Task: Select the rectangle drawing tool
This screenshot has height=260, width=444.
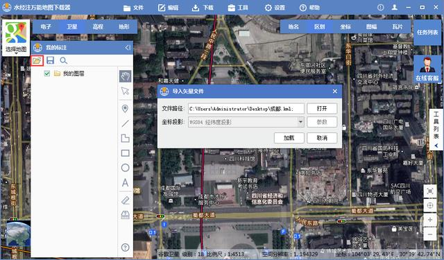Action: pyautogui.click(x=125, y=153)
